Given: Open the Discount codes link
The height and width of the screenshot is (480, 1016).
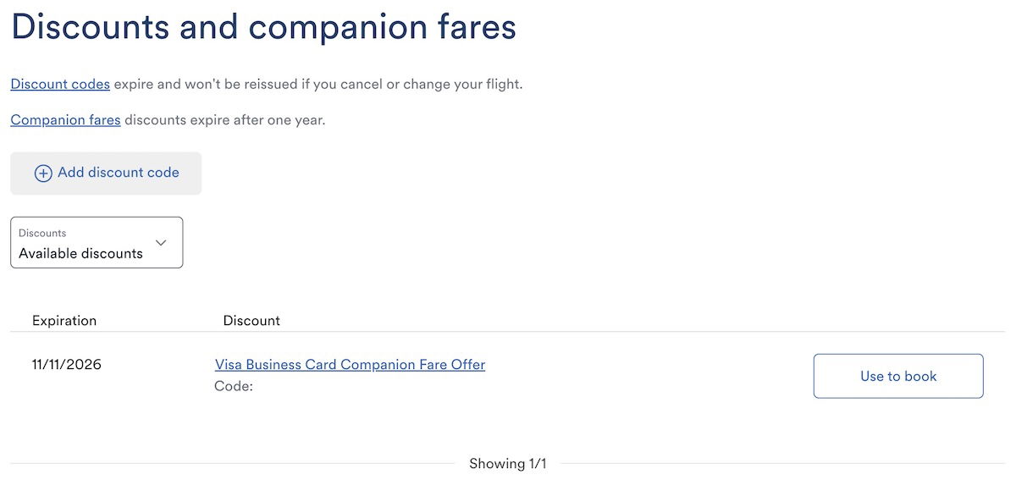Looking at the screenshot, I should click(x=60, y=85).
